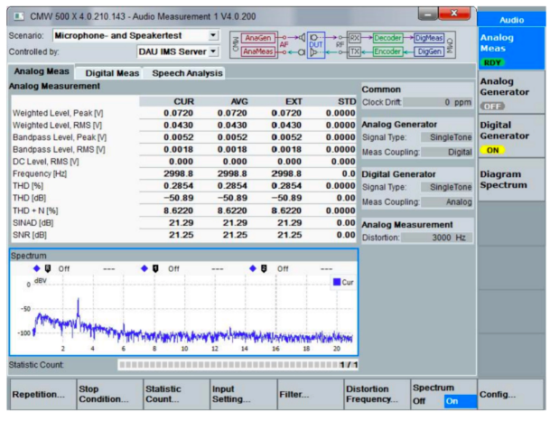Click the THD [dB] CUR value -50.89
This screenshot has height=421, width=550.
178,198
